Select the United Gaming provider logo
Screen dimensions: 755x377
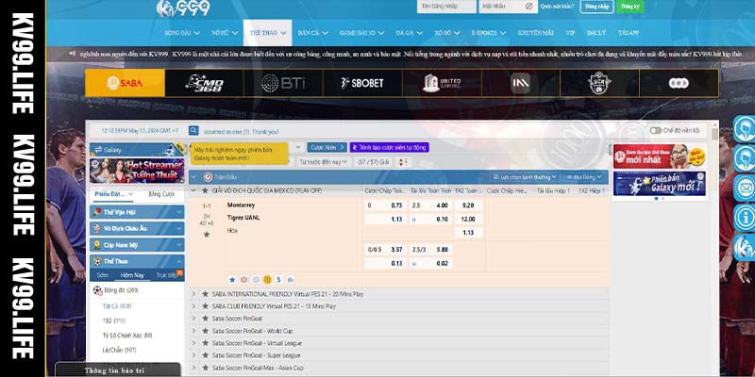coord(442,83)
